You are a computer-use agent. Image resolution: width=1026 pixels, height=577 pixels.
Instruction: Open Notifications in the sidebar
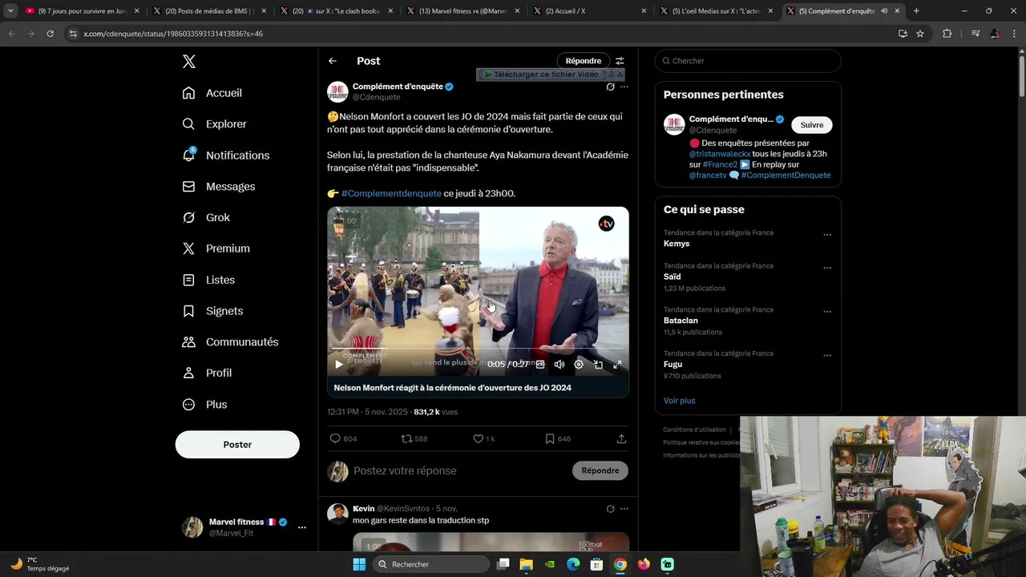pyautogui.click(x=226, y=155)
